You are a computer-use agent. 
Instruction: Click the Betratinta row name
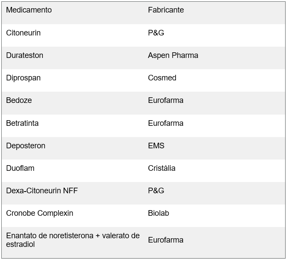(22, 123)
